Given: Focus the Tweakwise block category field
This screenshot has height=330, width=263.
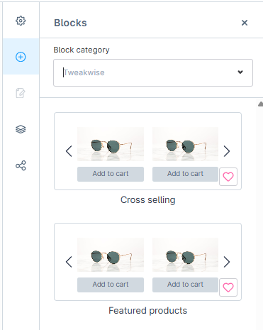Looking at the screenshot, I should 153,72.
